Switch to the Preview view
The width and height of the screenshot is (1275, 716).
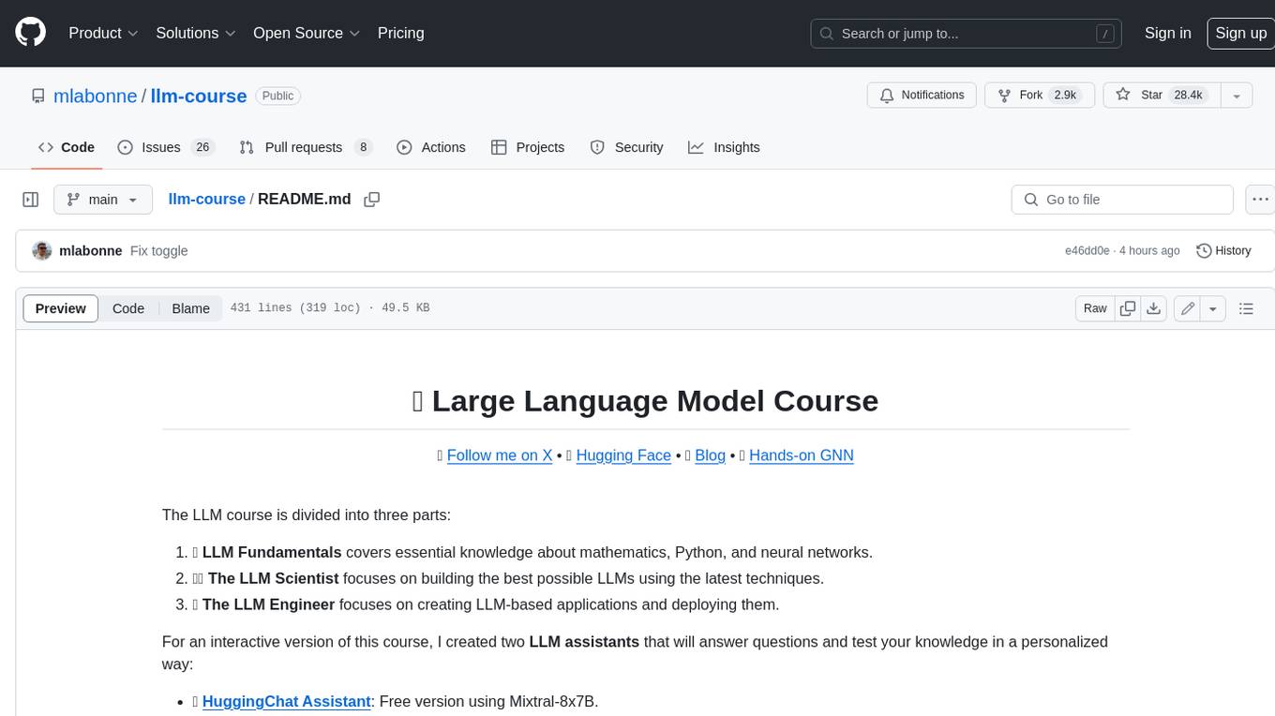(x=61, y=308)
